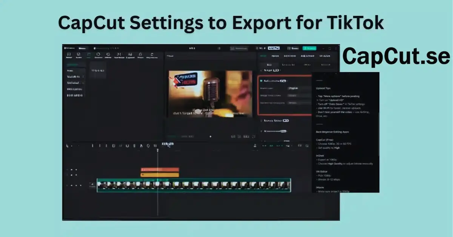Play the preview in the player
The width and height of the screenshot is (453, 237).
(210, 137)
